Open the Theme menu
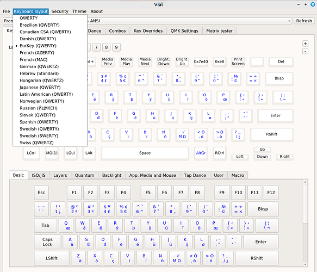Screen dimensions: 317x272 click(79, 11)
